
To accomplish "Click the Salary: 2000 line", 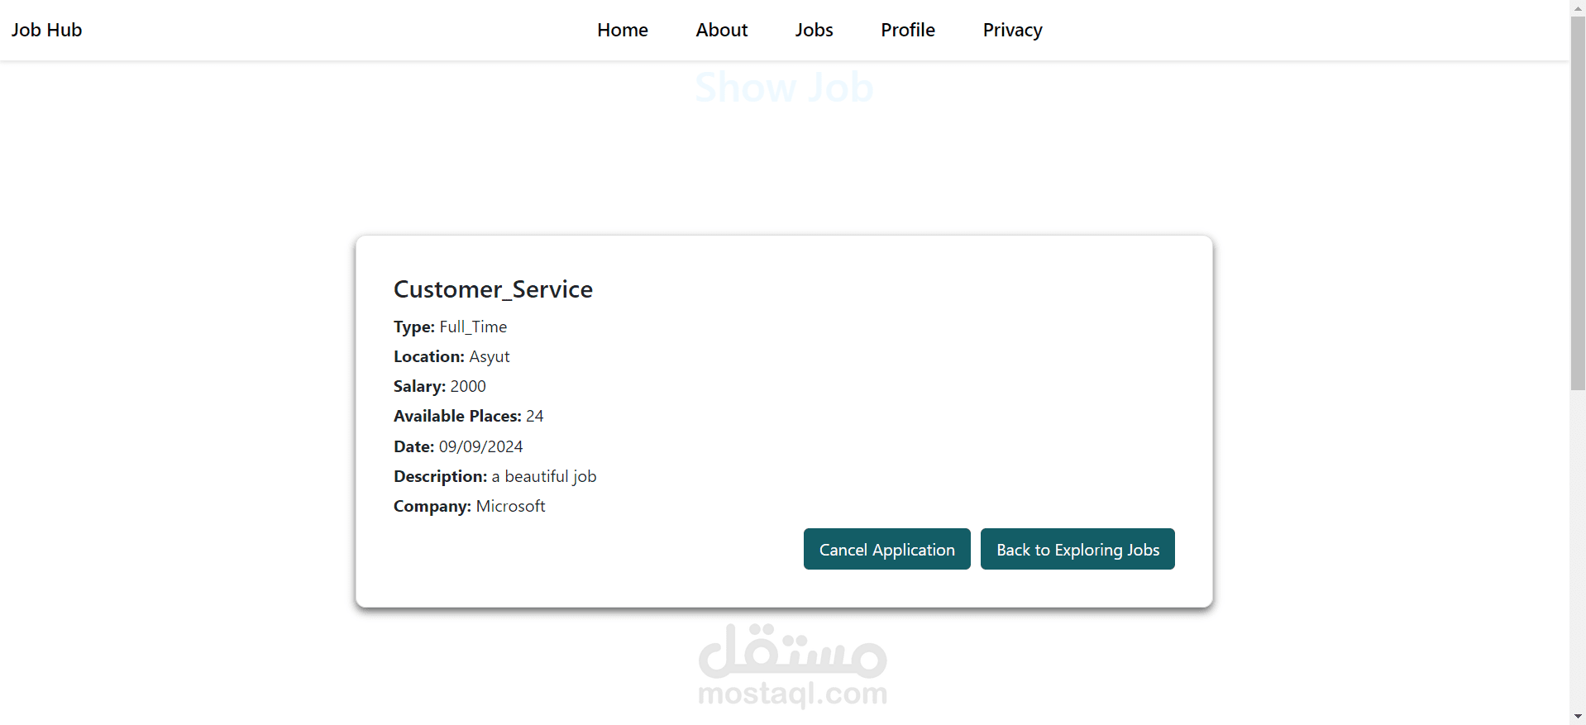I will point(440,386).
